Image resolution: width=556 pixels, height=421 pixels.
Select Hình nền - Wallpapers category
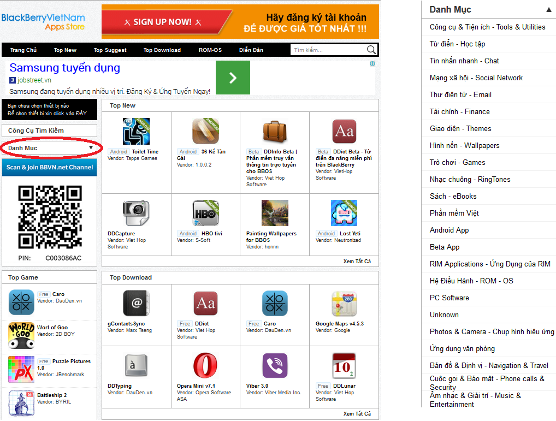pos(489,145)
